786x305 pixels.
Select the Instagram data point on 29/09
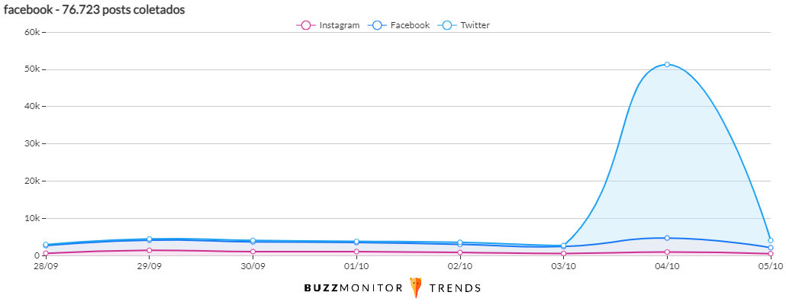click(x=150, y=250)
